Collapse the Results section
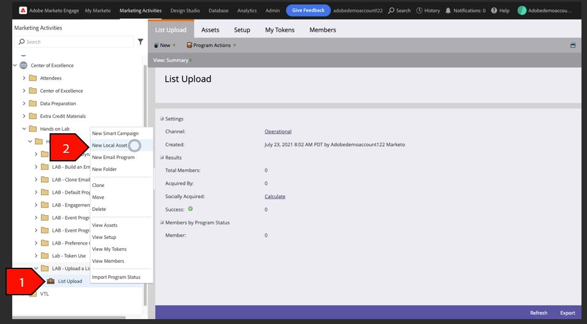 (162, 157)
